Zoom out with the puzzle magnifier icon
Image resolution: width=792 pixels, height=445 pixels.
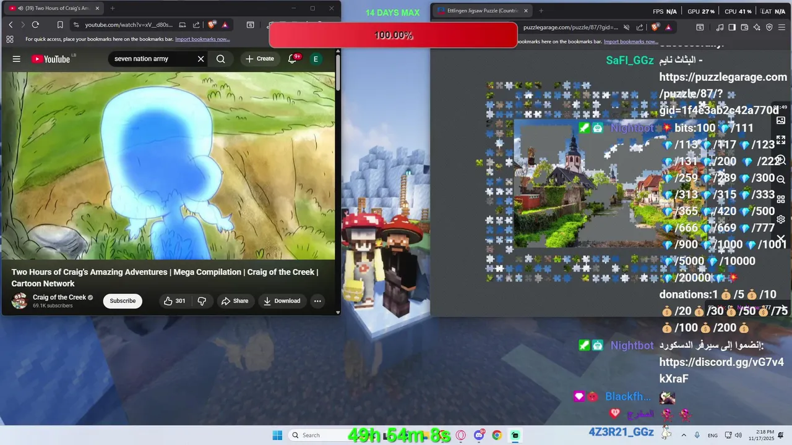(x=781, y=179)
